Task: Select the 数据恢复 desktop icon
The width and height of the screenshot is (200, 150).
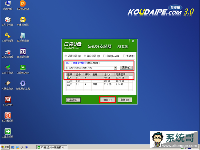Action: pyautogui.click(x=23, y=53)
